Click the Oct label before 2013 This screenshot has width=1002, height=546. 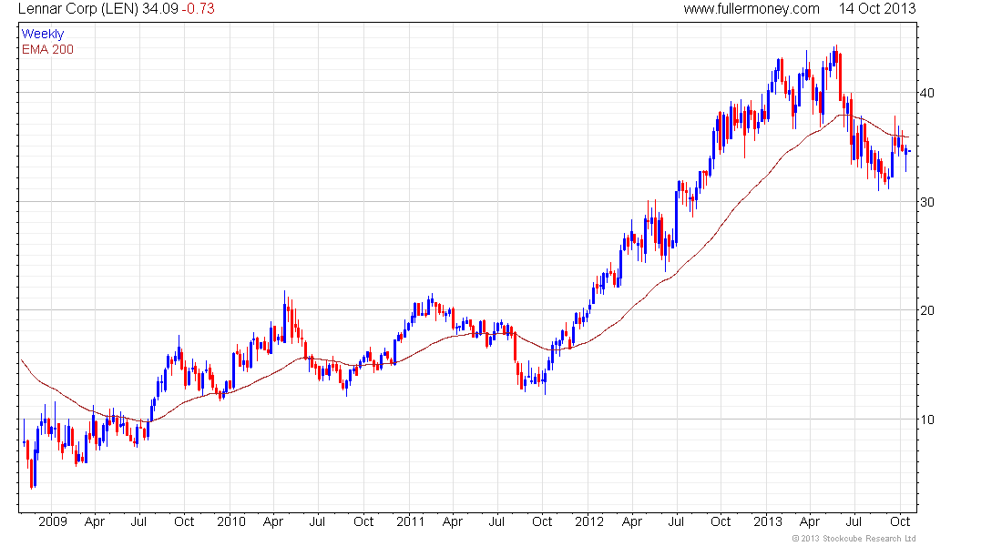click(721, 521)
